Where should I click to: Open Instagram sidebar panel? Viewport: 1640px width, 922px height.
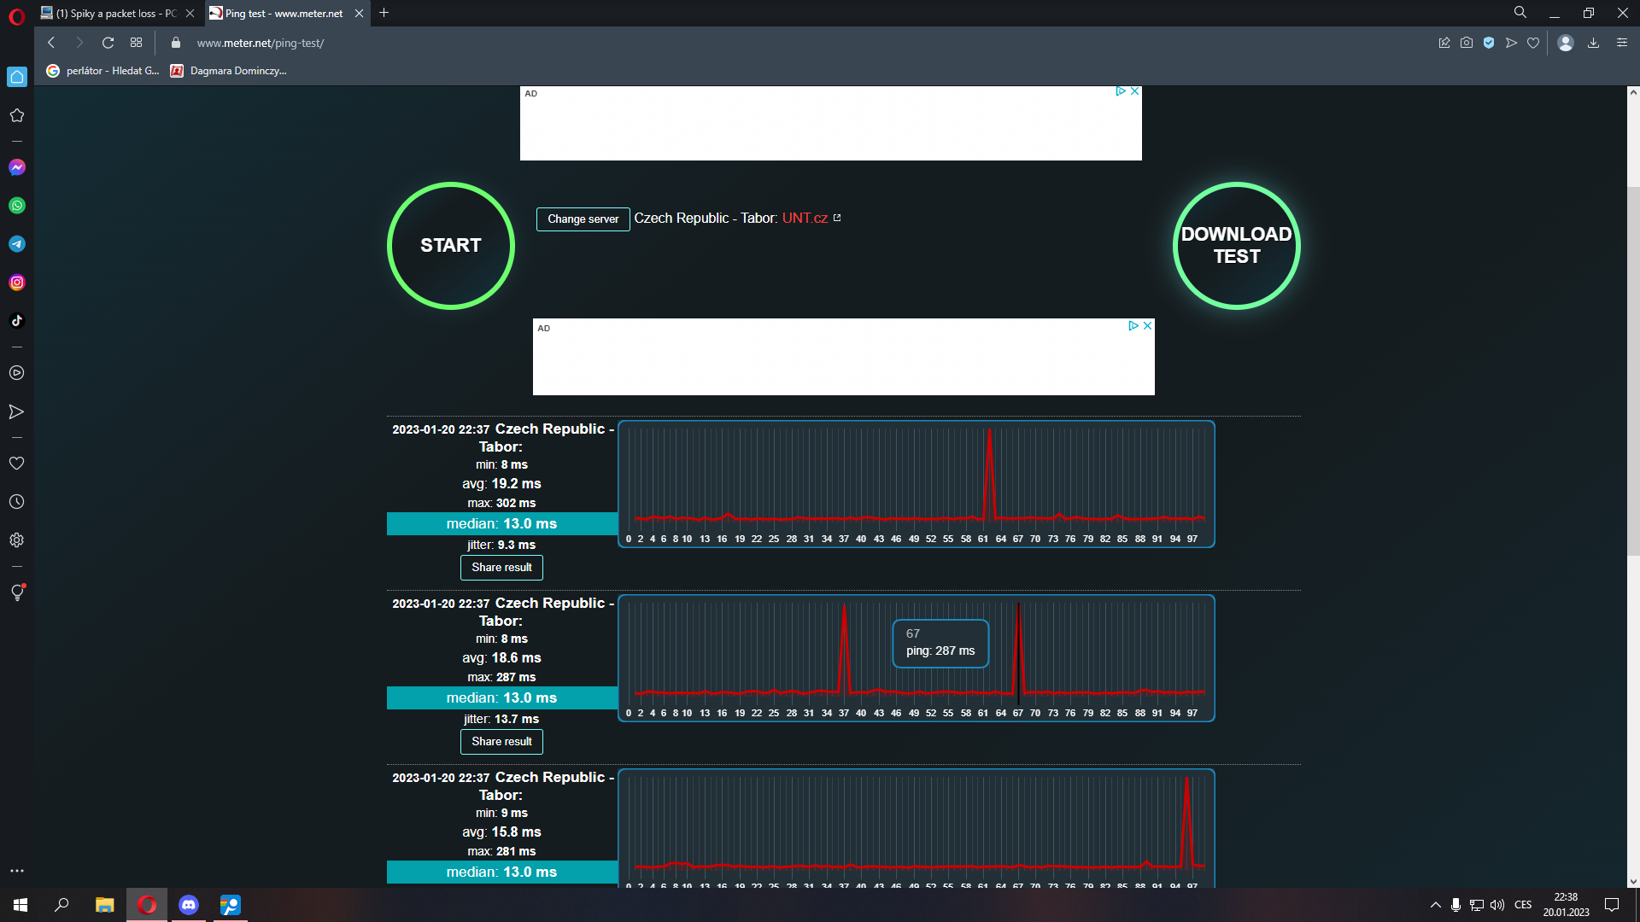click(x=17, y=283)
